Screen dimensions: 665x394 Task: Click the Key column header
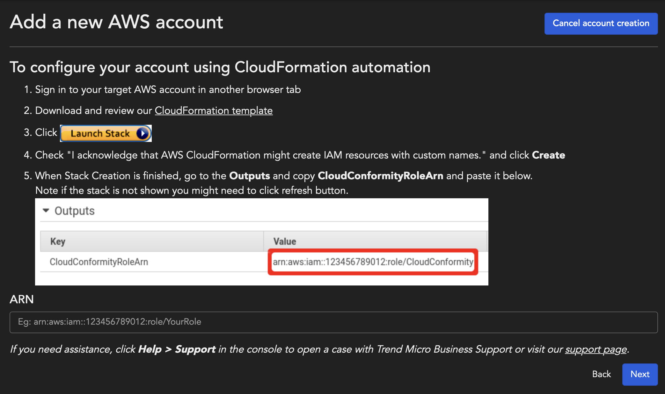click(x=58, y=241)
